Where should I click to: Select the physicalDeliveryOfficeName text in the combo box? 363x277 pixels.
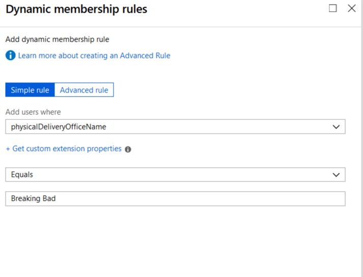pyautogui.click(x=59, y=127)
